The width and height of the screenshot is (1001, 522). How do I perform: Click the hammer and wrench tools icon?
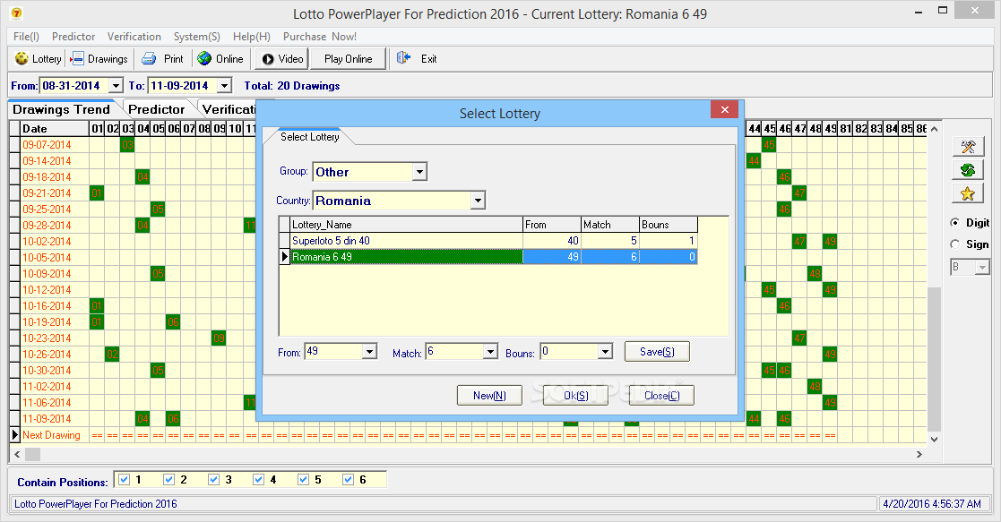coord(968,146)
